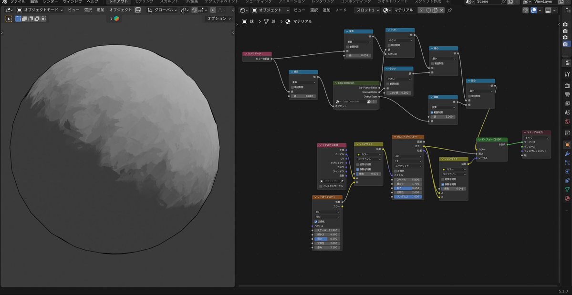Open the Tool settings wrench-screwdriver tab

(x=567, y=74)
